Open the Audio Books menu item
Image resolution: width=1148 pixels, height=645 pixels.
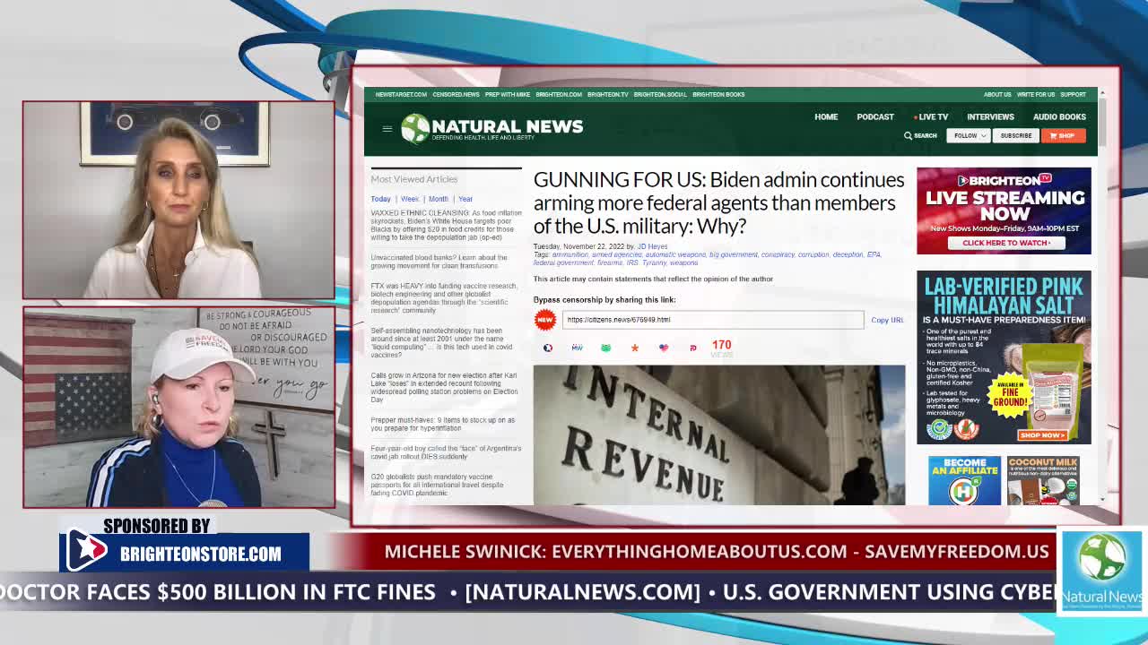[x=1059, y=116]
